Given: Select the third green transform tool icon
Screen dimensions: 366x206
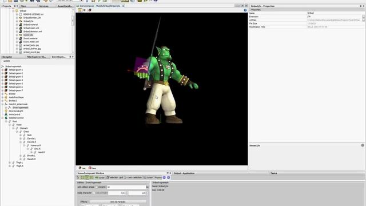Looking at the screenshot, I should point(86,177).
